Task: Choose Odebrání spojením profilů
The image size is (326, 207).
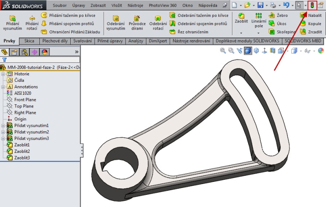Action: coord(198,24)
